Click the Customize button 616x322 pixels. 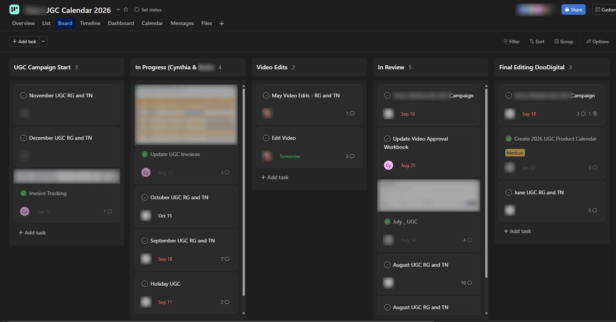[x=605, y=9]
